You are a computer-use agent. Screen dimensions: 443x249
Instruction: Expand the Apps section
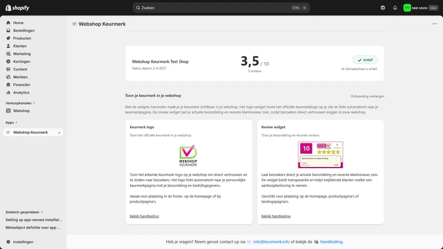click(11, 122)
